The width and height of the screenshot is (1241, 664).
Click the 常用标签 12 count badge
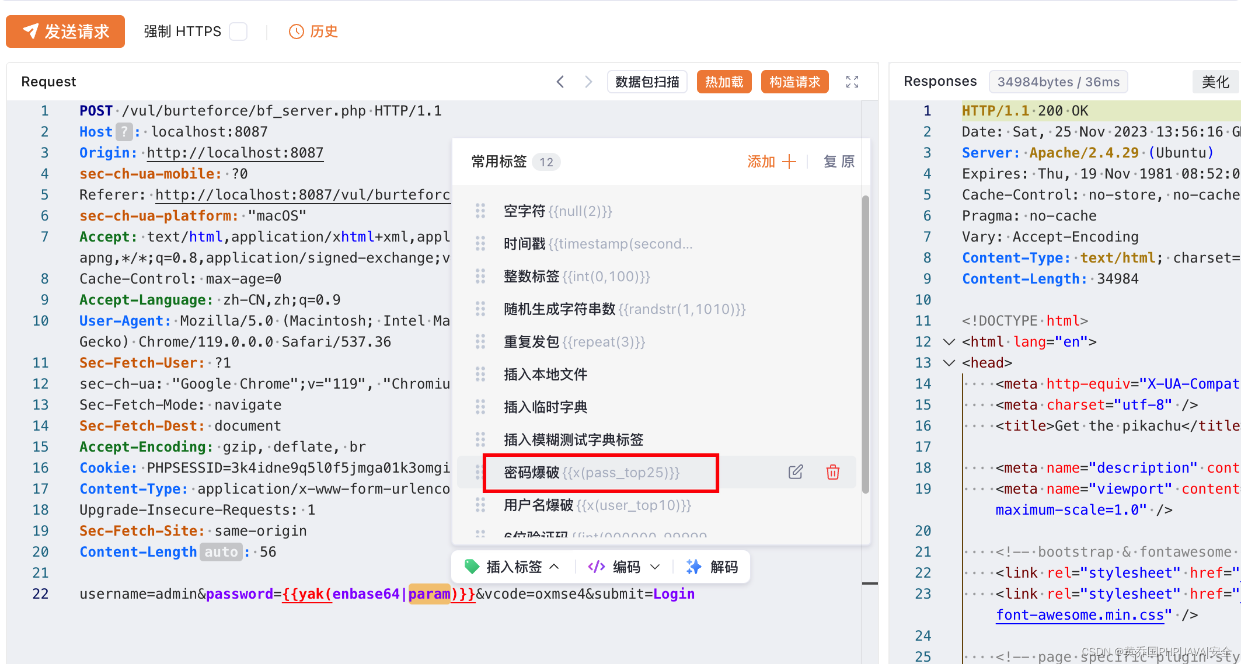[x=546, y=162]
